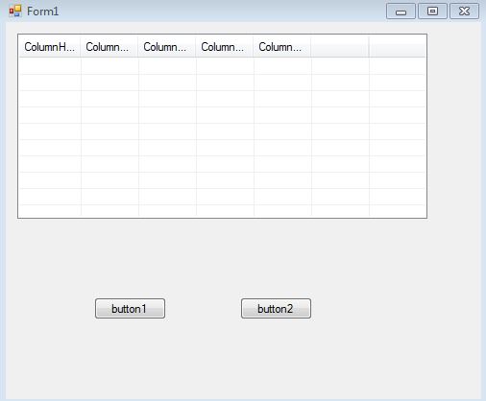This screenshot has height=401, width=486.
Task: Select the fourth Column... header
Action: coord(225,47)
